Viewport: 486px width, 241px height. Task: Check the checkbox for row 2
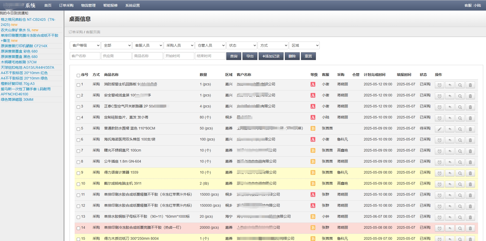click(x=78, y=96)
